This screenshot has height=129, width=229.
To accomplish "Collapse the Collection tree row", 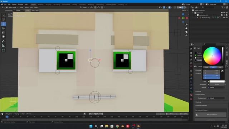I will pyautogui.click(x=193, y=13).
